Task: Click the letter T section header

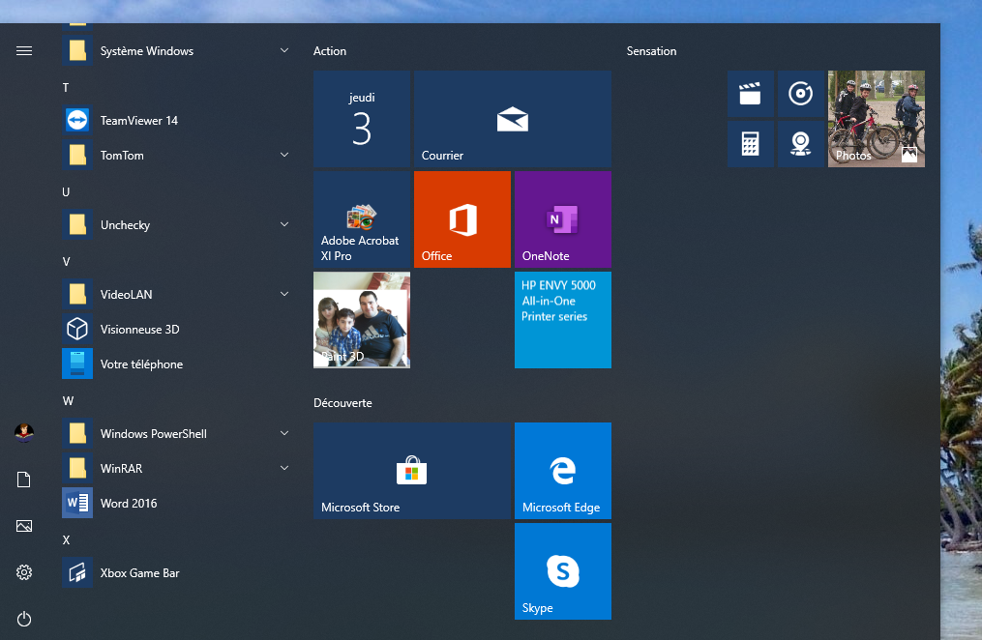Action: 66,88
